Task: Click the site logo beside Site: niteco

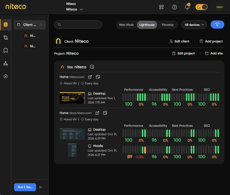Action: point(62,67)
